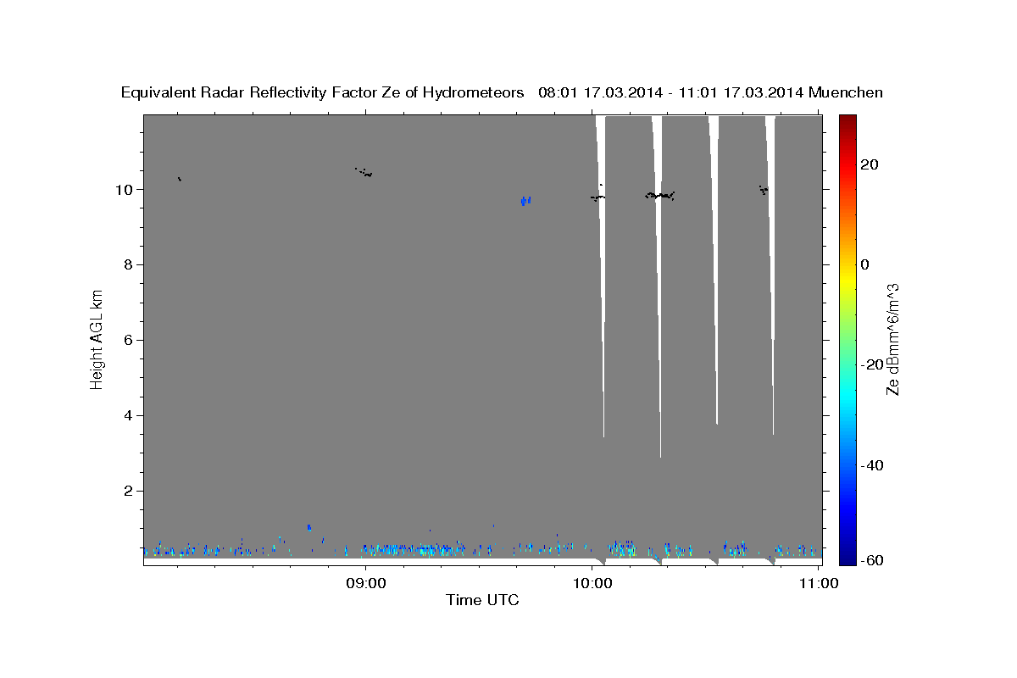Click the Ze reflectivity colorbar
This screenshot has width=1017, height=678.
point(847,340)
